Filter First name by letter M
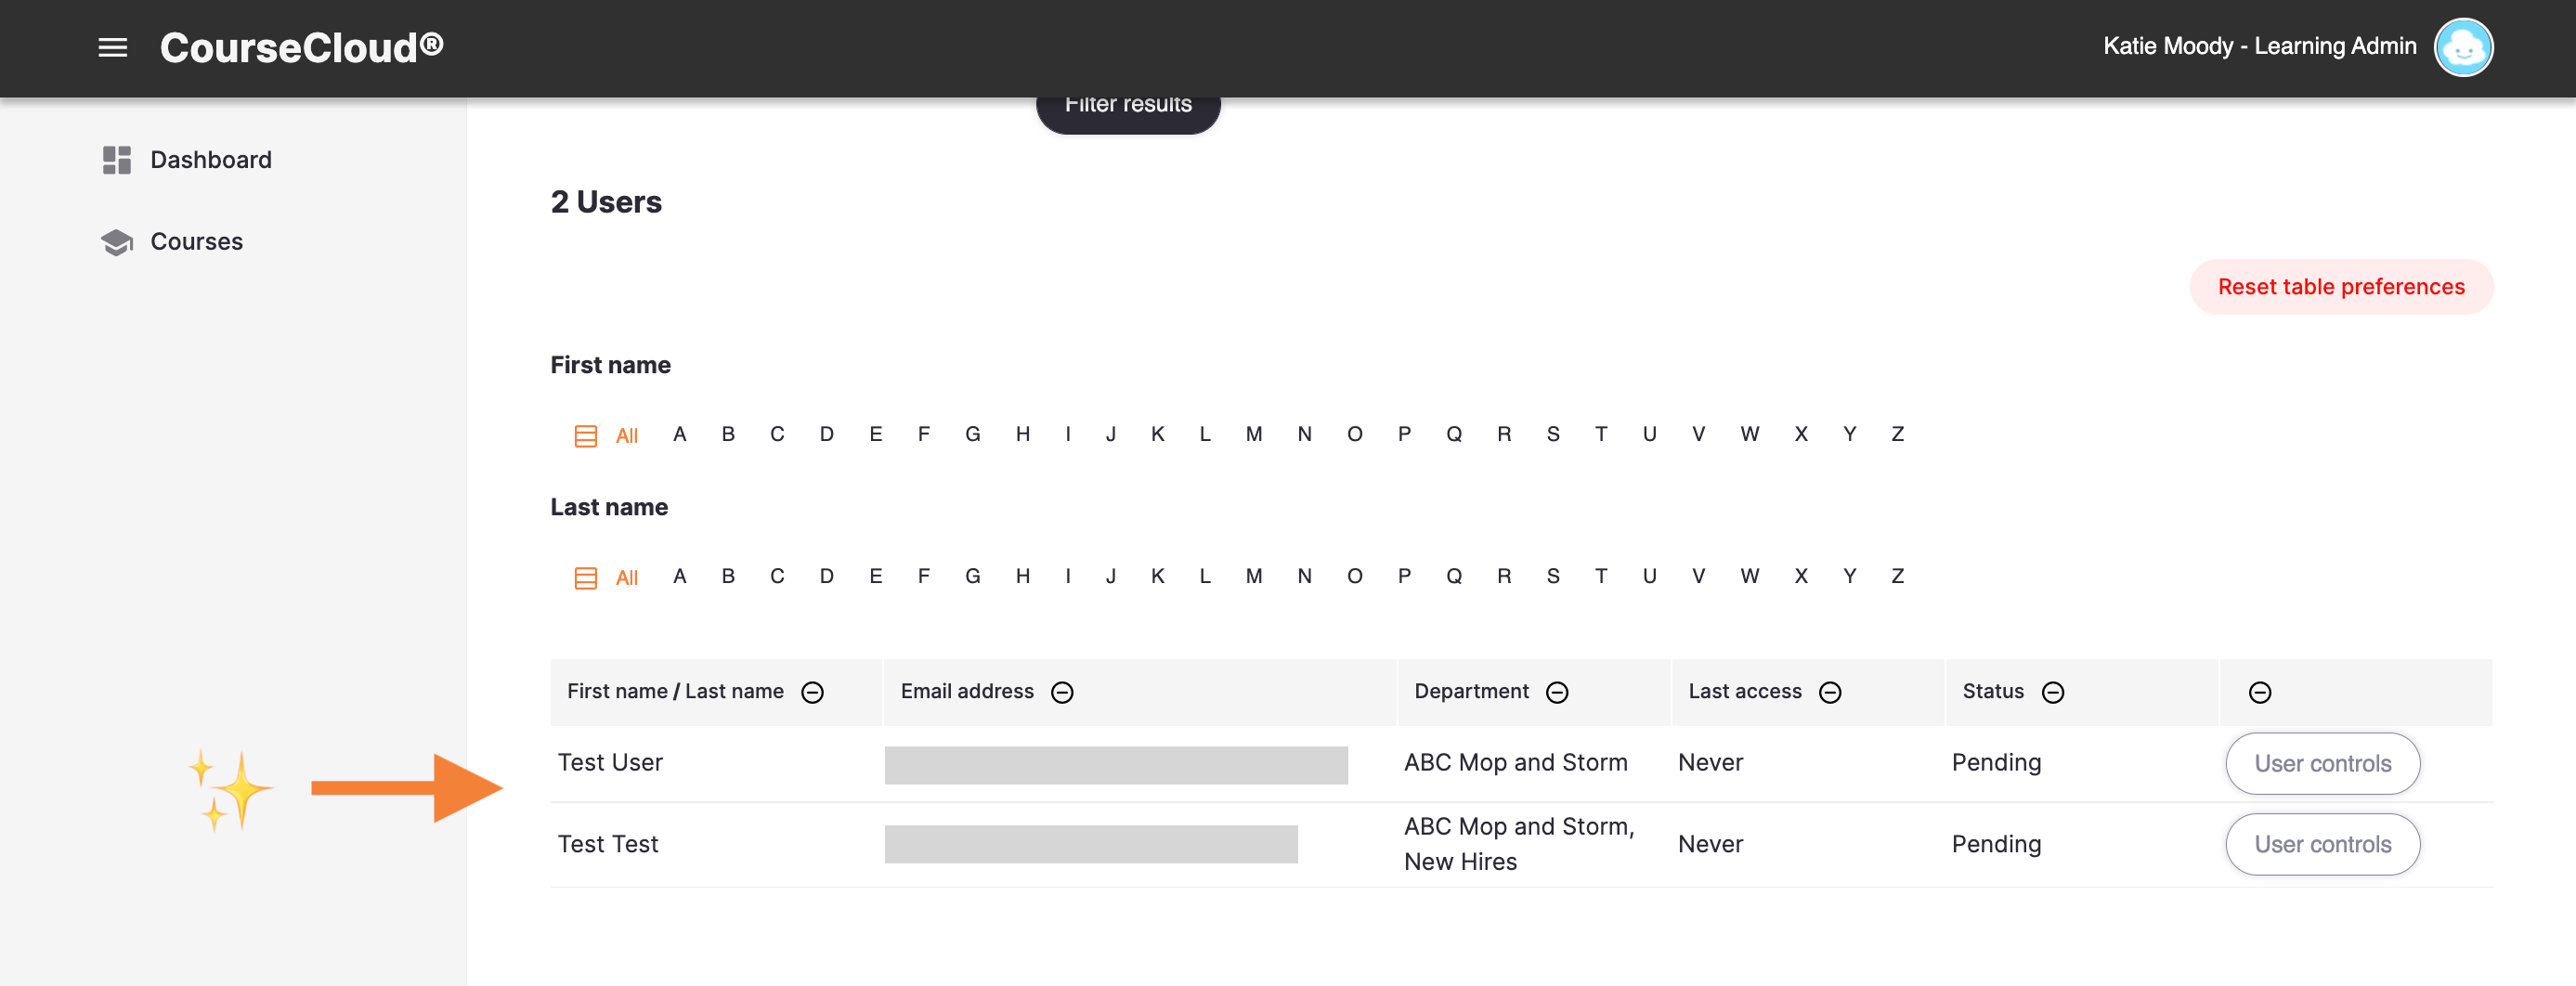 (1254, 434)
